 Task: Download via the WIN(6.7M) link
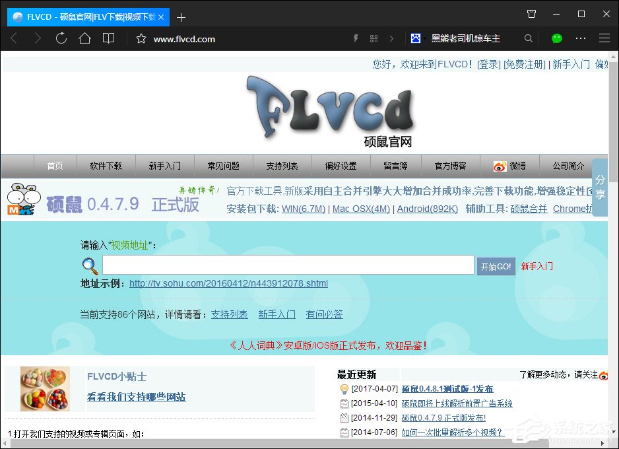(303, 208)
